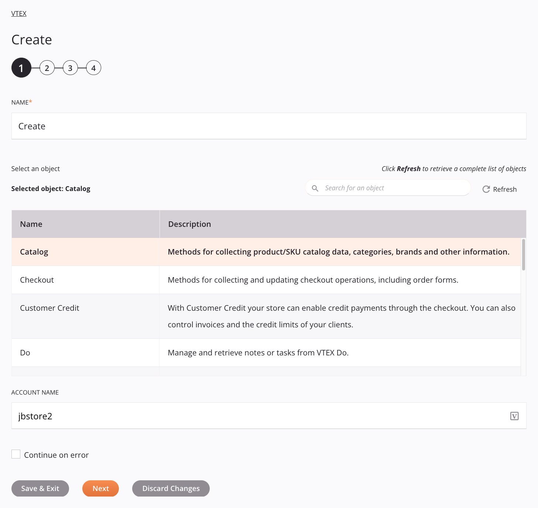
Task: Select the Checkout object row
Action: 266,280
